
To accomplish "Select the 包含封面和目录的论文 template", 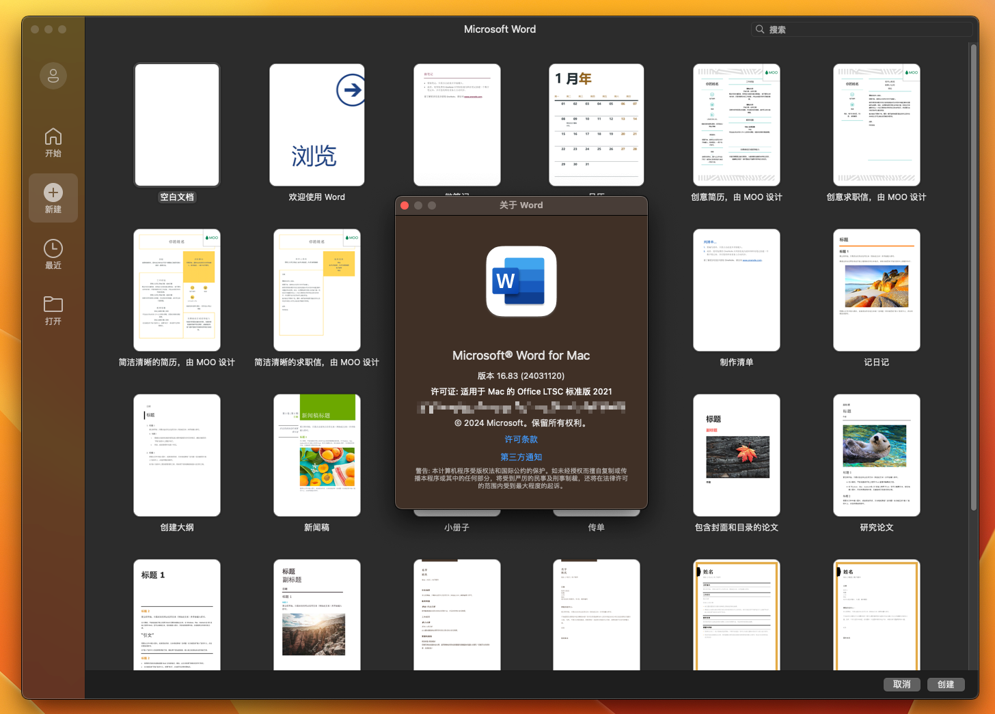I will coord(737,455).
